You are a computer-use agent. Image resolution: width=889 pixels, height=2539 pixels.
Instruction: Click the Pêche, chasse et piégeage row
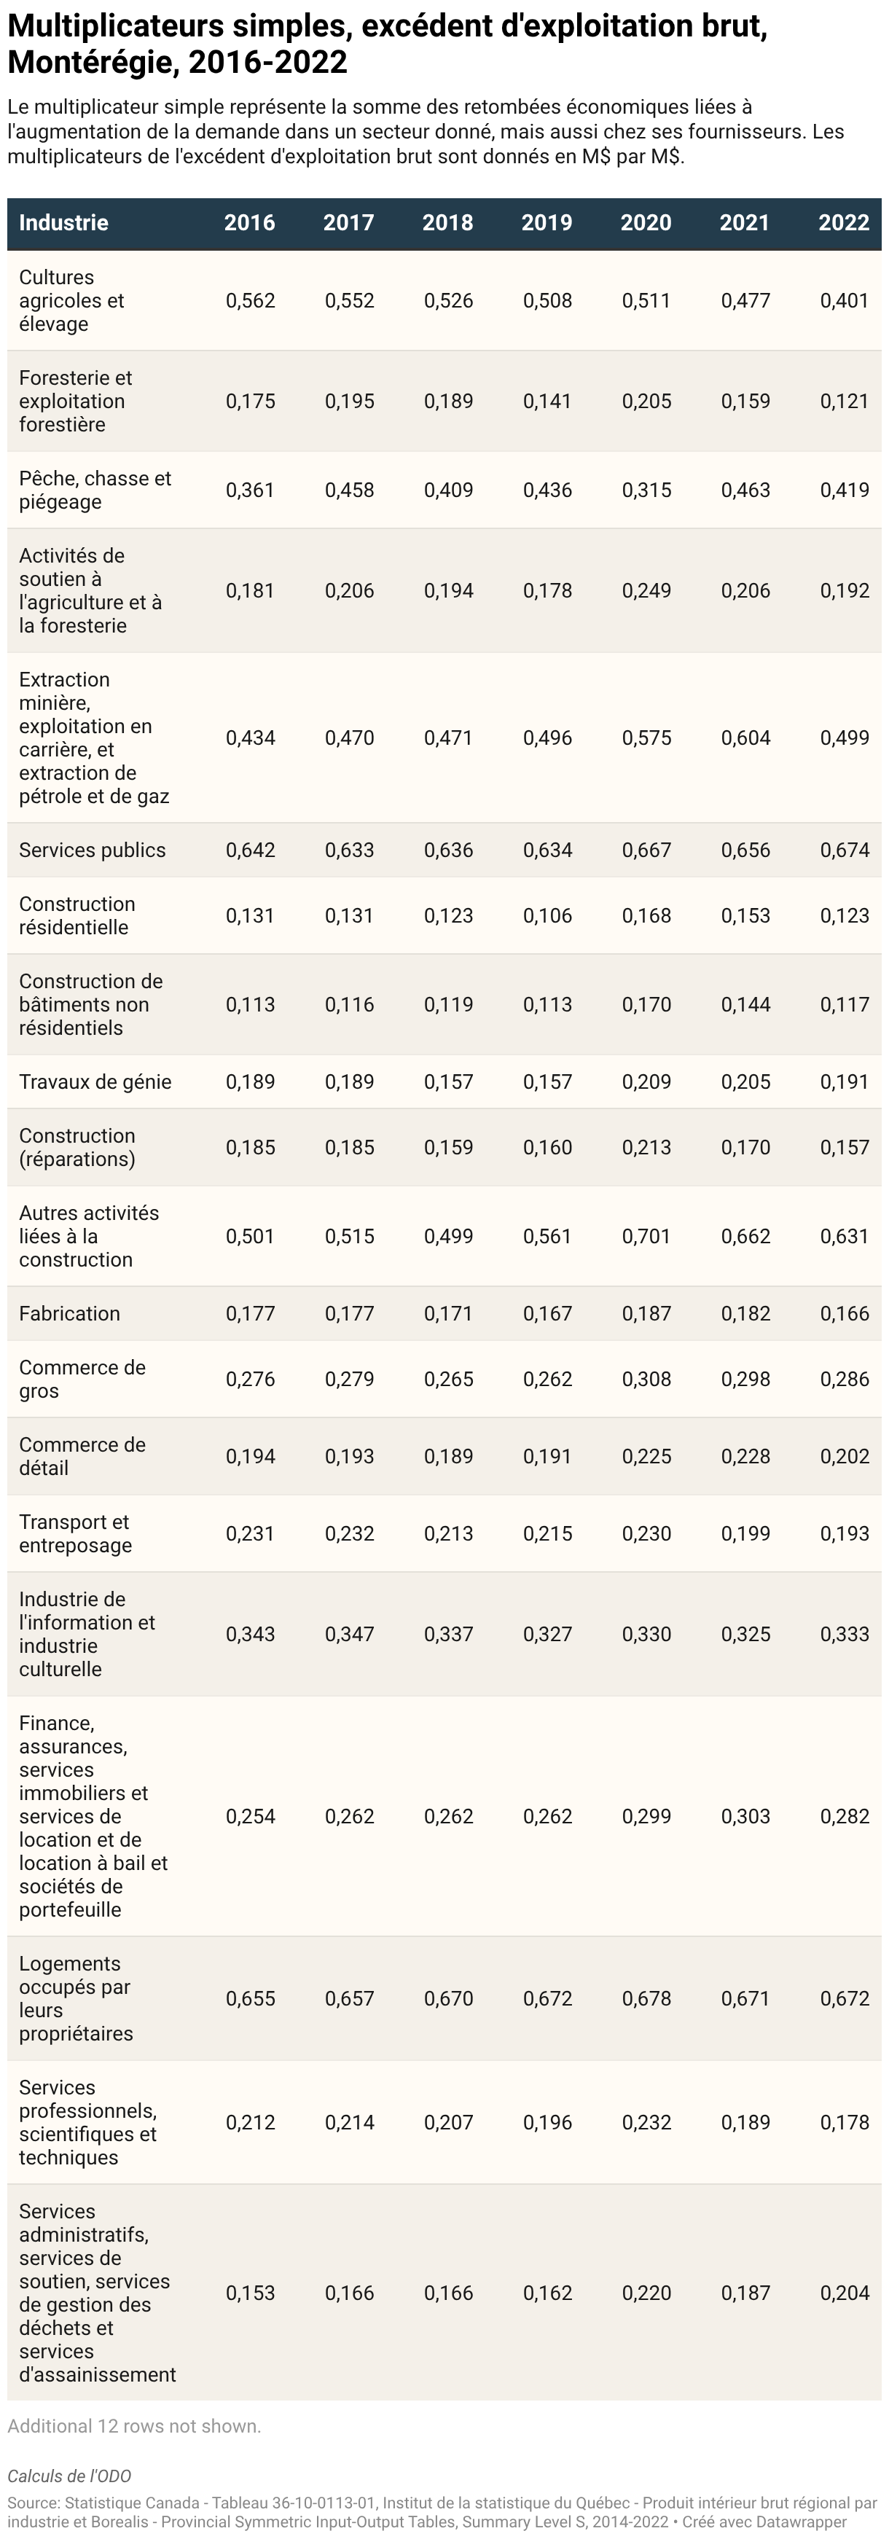tap(444, 490)
